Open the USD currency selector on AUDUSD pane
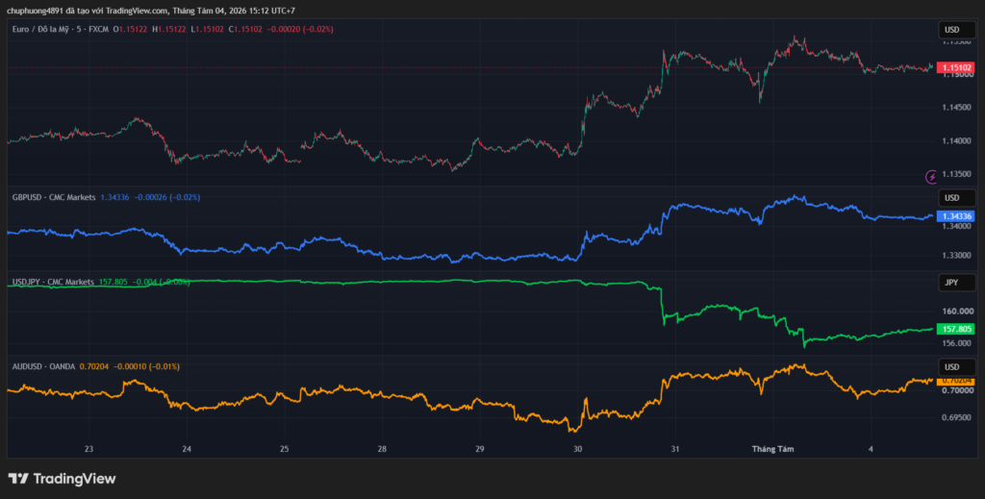Image resolution: width=985 pixels, height=499 pixels. 957,367
